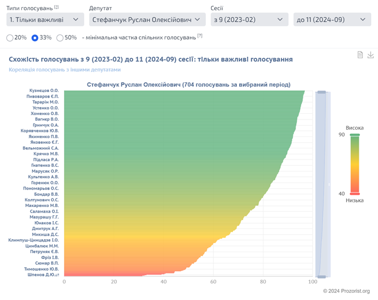Select the 33% minimum share option
This screenshot has height=300, width=378.
click(x=35, y=38)
